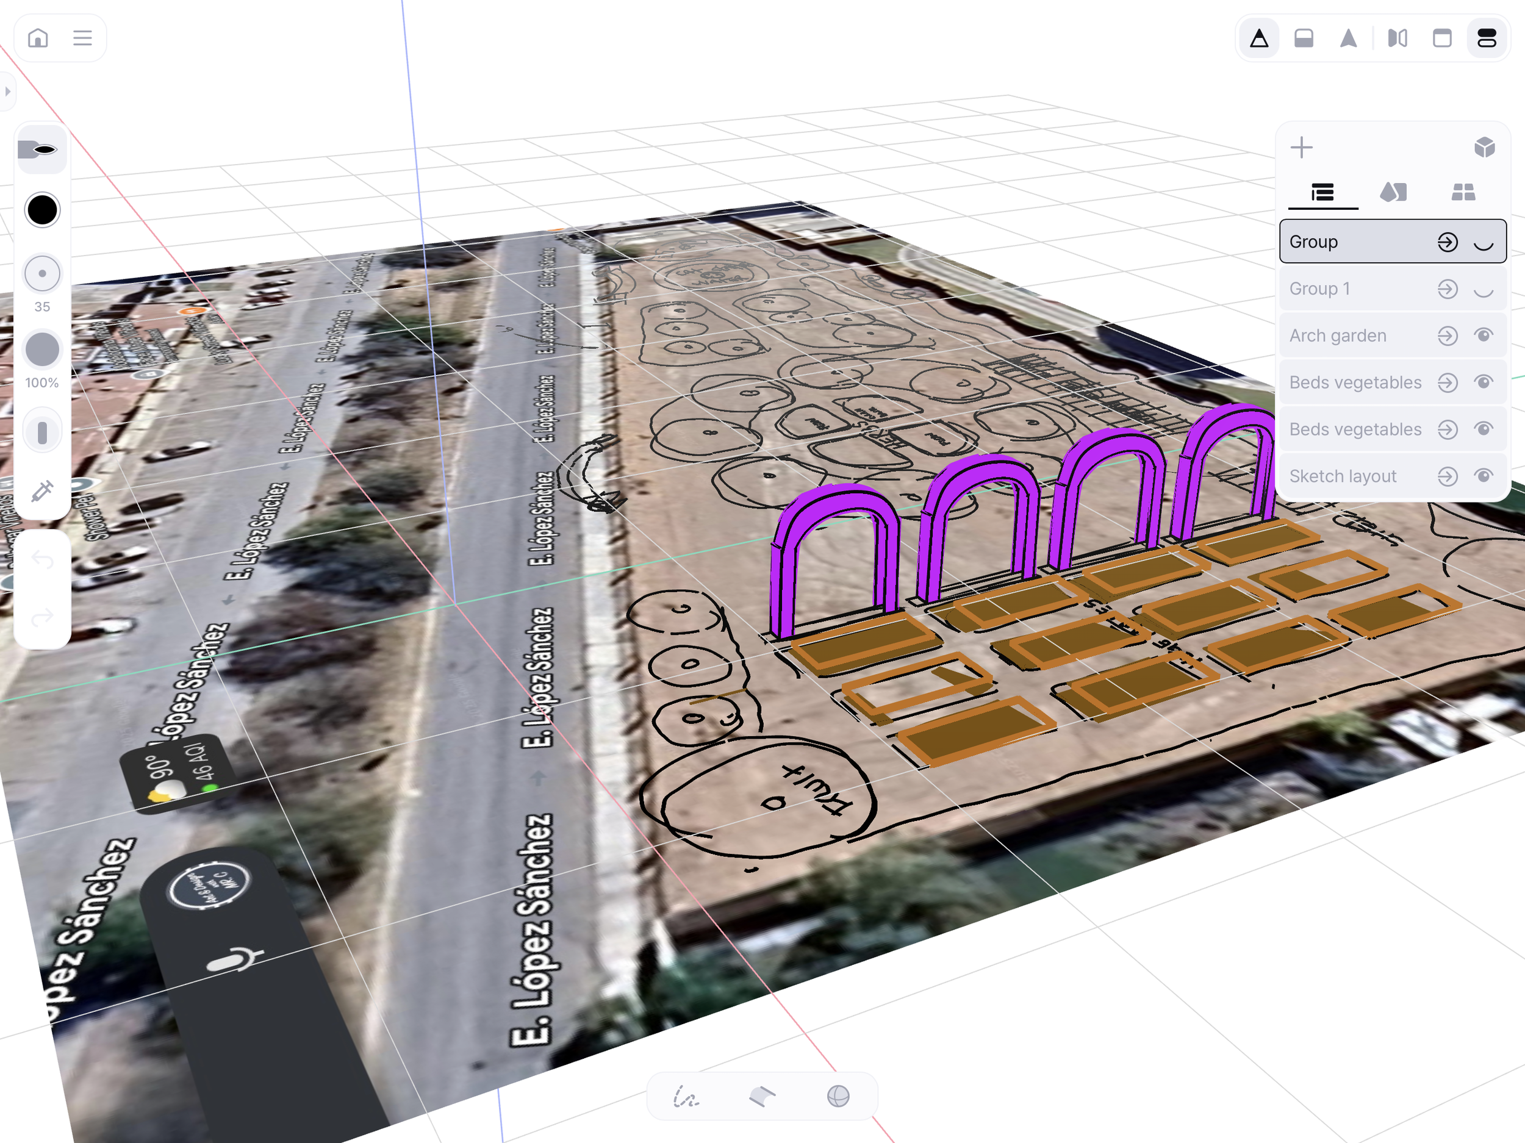Click the globe orbit icon at bottom
Screen dimensions: 1525x1143
click(838, 1096)
